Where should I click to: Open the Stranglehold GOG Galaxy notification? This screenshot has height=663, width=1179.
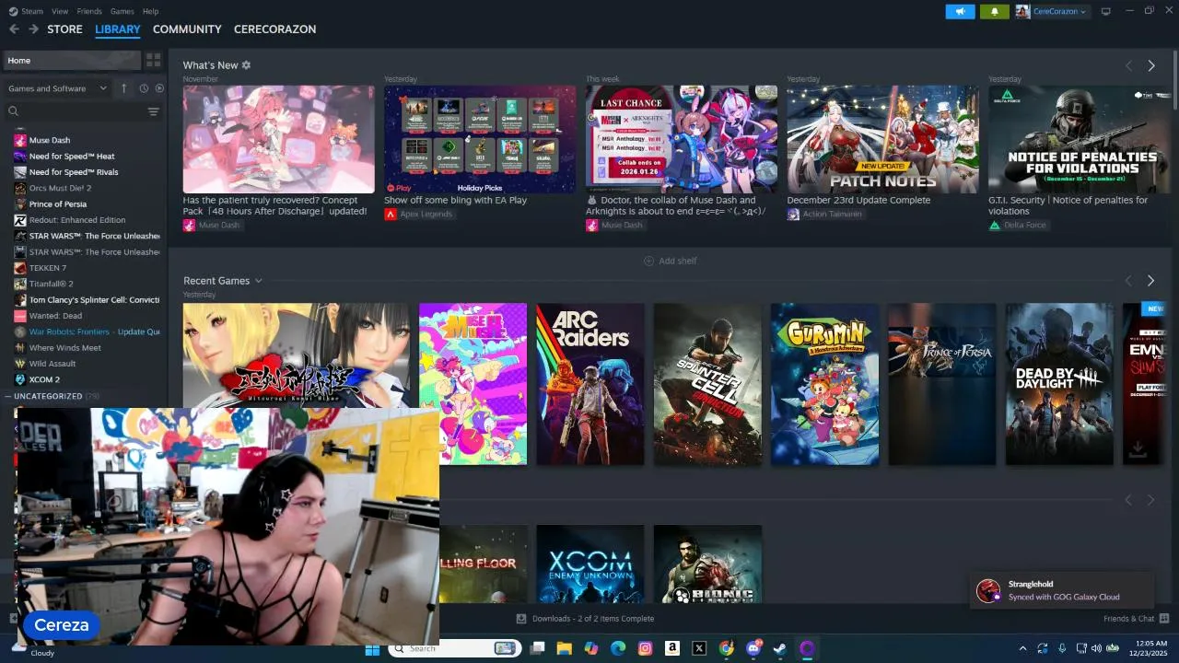point(1062,590)
